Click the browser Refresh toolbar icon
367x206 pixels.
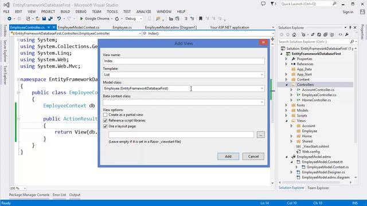point(117,18)
